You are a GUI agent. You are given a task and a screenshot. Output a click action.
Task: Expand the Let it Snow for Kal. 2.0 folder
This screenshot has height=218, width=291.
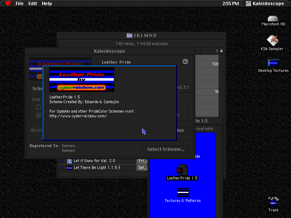tap(62, 161)
